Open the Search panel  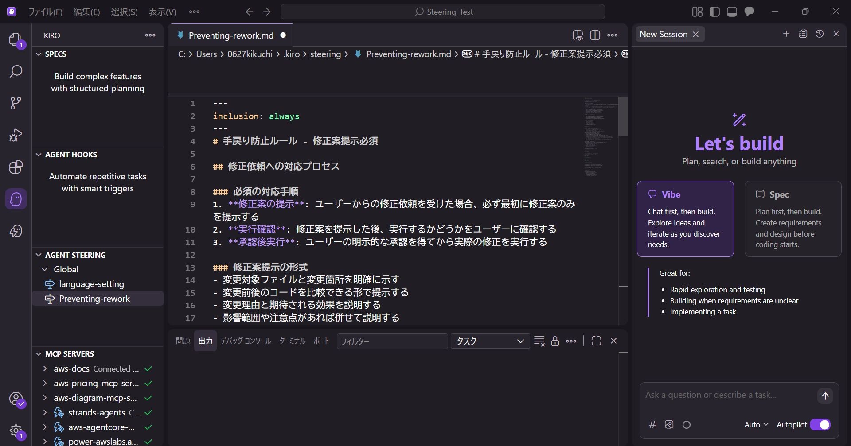pos(16,71)
